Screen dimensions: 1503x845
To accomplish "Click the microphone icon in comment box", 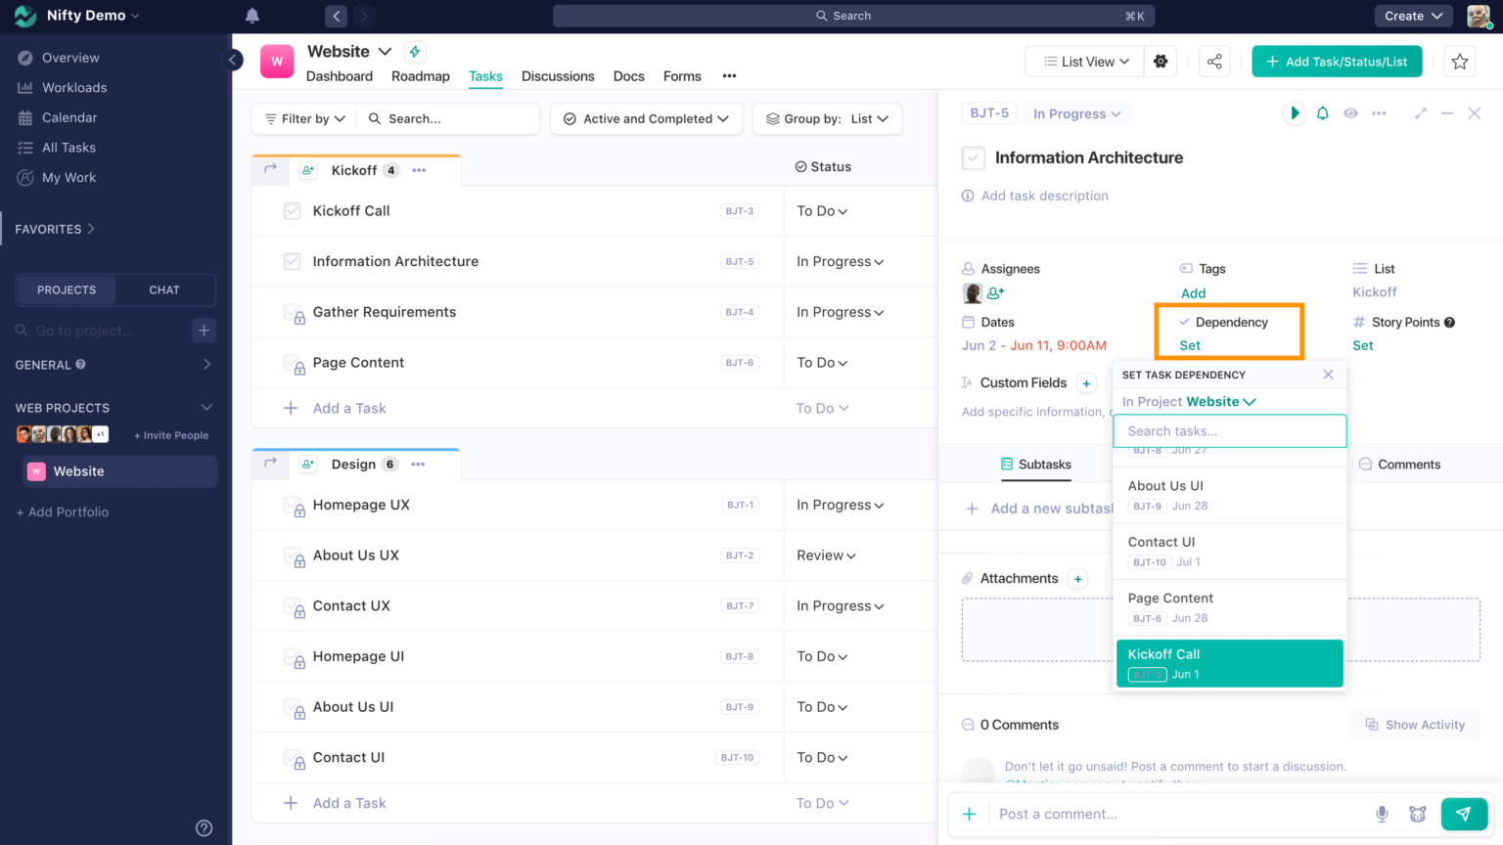I will coord(1382,814).
